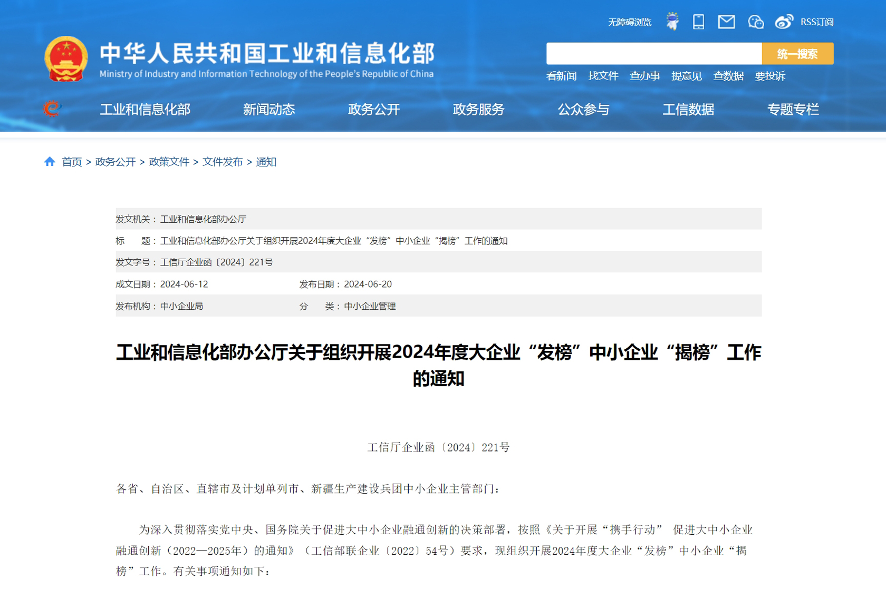Open the RSS订阅 subscription link
Screen dimensions: 886x590
[817, 22]
